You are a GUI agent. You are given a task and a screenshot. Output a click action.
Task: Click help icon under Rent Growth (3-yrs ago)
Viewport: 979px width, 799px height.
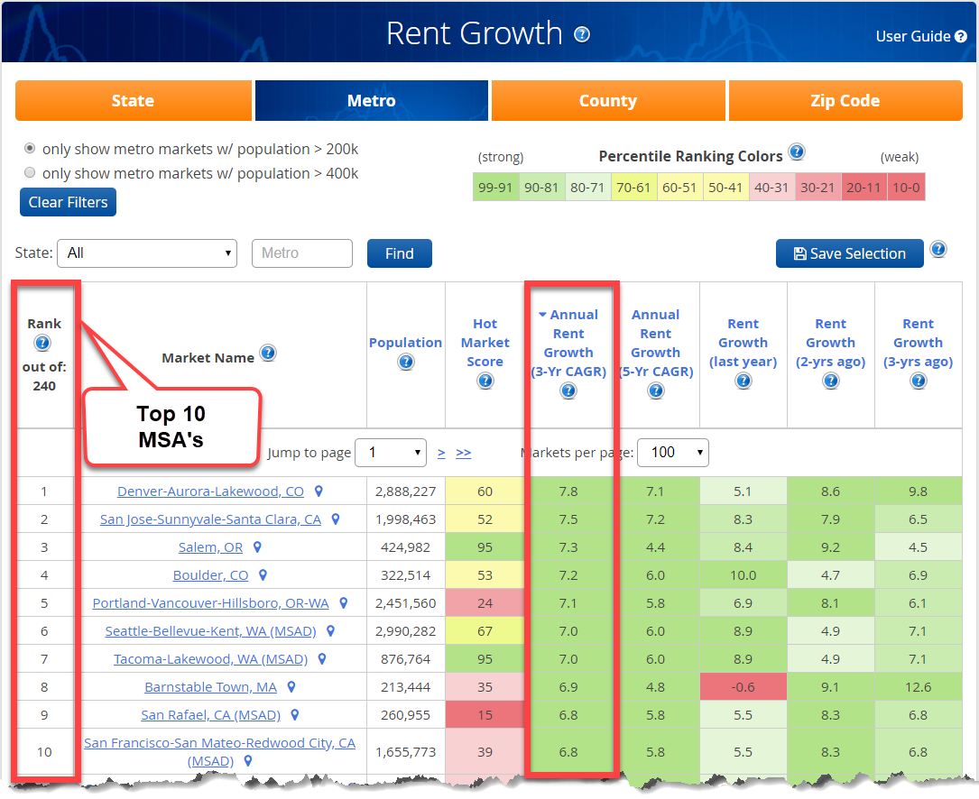(x=918, y=381)
